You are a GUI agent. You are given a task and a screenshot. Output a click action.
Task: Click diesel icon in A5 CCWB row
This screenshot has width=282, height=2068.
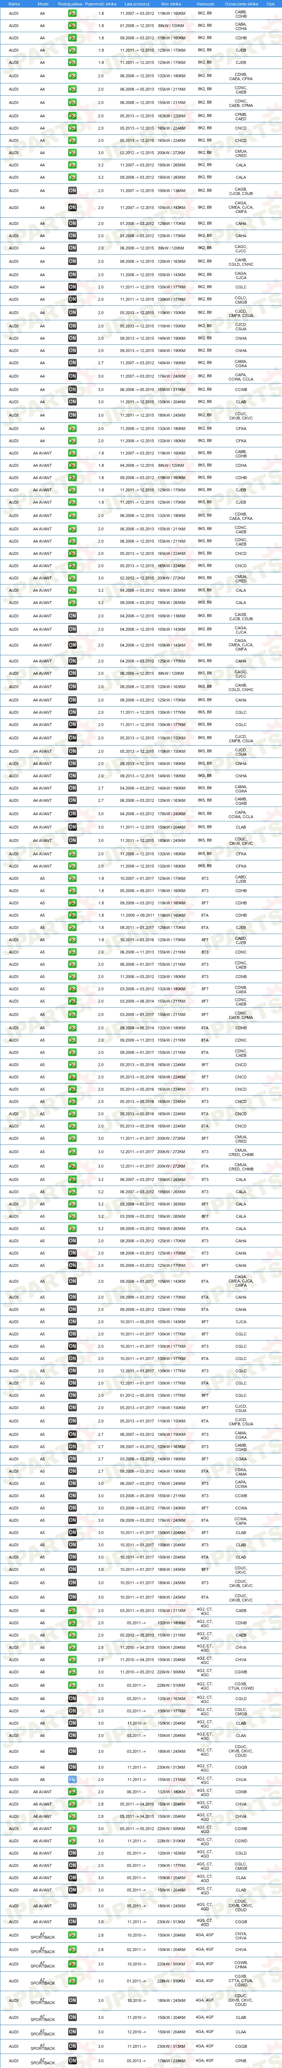tap(72, 1496)
